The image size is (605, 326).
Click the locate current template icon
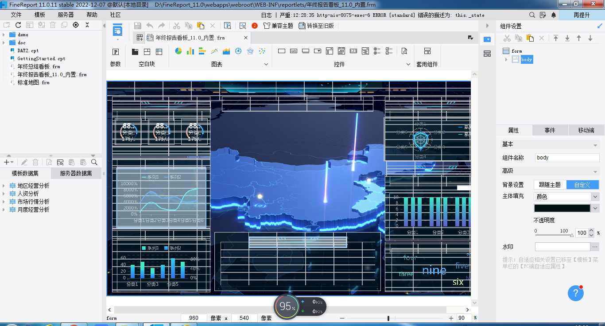76,25
